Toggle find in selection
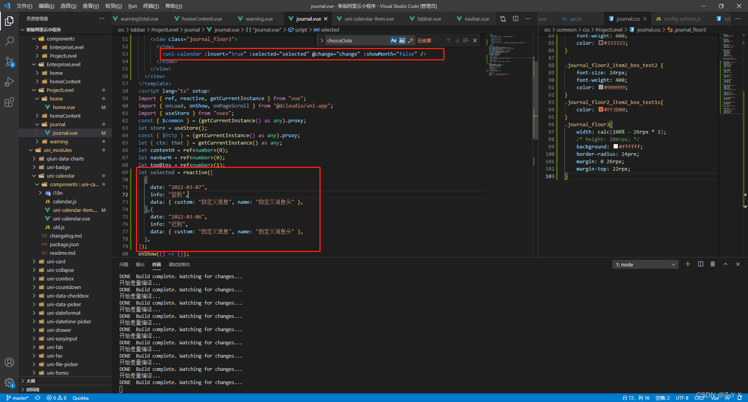 point(466,41)
